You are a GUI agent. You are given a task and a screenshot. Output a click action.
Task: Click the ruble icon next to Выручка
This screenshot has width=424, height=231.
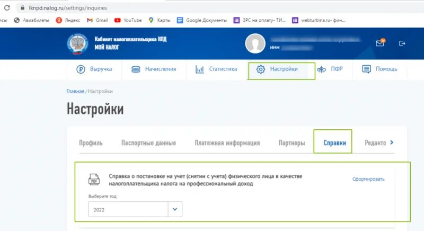[x=81, y=69]
